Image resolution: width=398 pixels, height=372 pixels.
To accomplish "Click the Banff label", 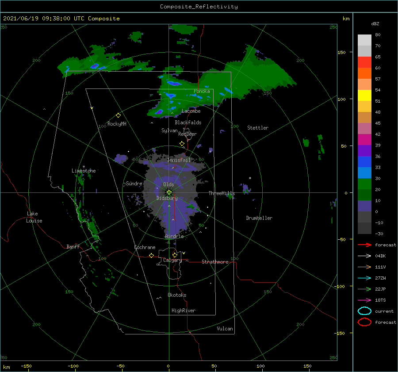I will click(x=73, y=246).
